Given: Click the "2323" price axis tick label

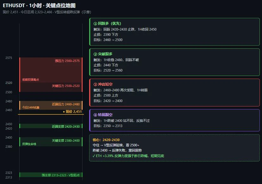Looking at the screenshot, I should (x=9, y=173).
